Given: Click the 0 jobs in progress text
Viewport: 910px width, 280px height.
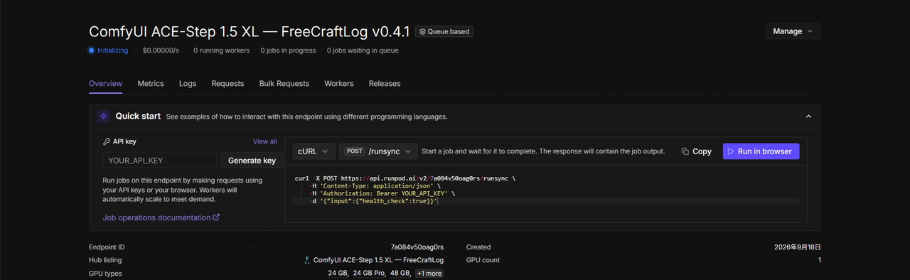Looking at the screenshot, I should [x=288, y=50].
